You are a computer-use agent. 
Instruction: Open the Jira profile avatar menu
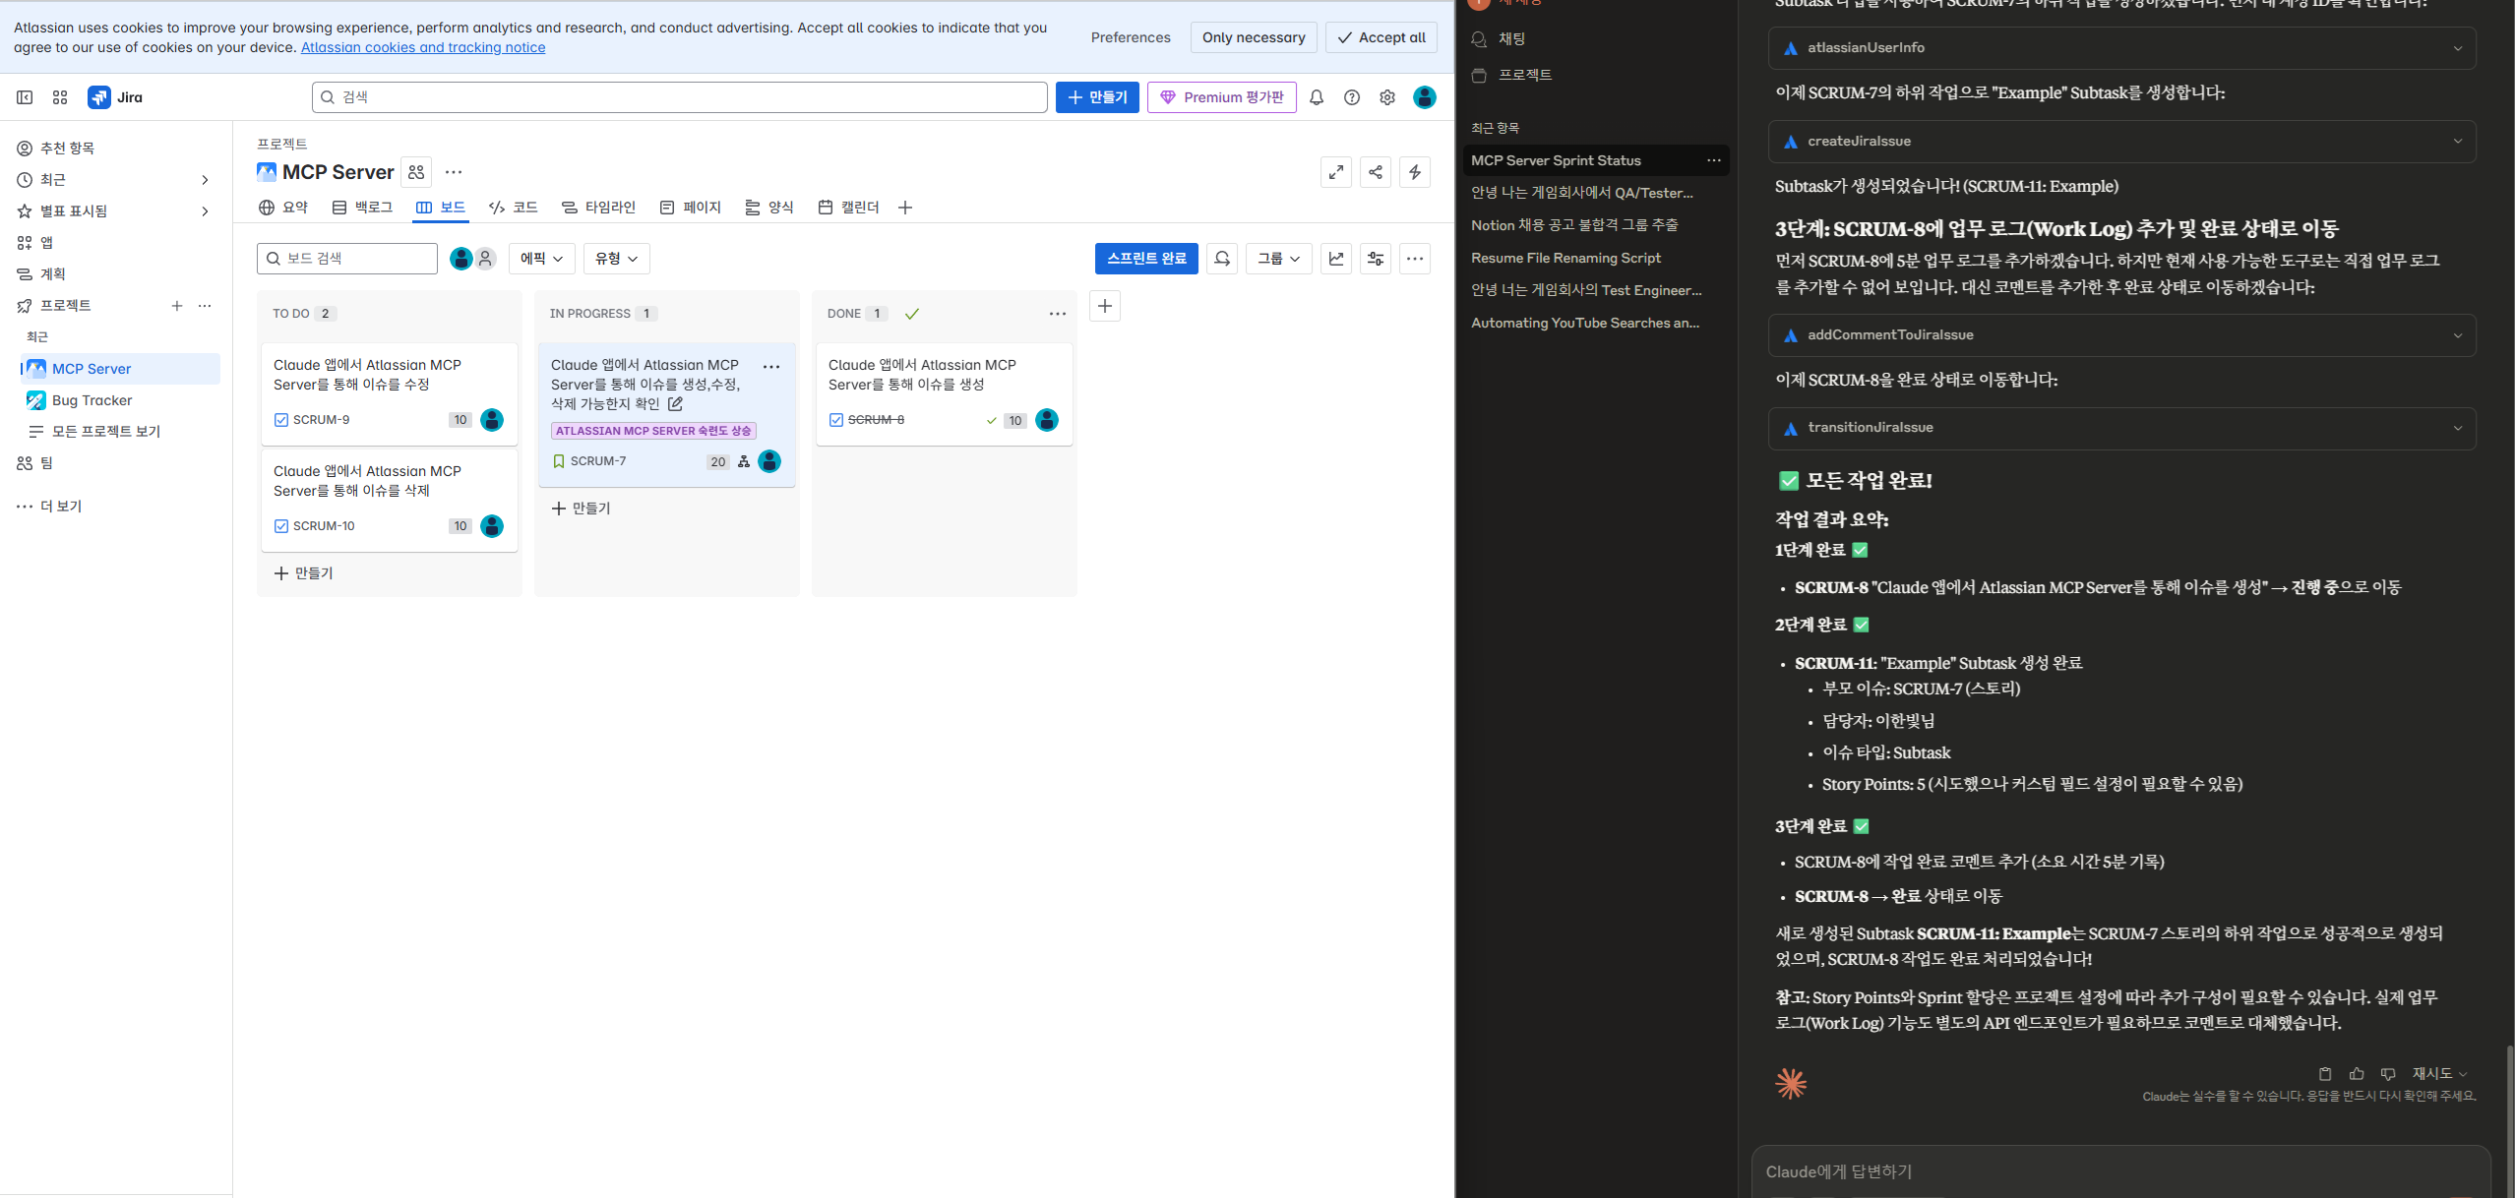pyautogui.click(x=1424, y=97)
